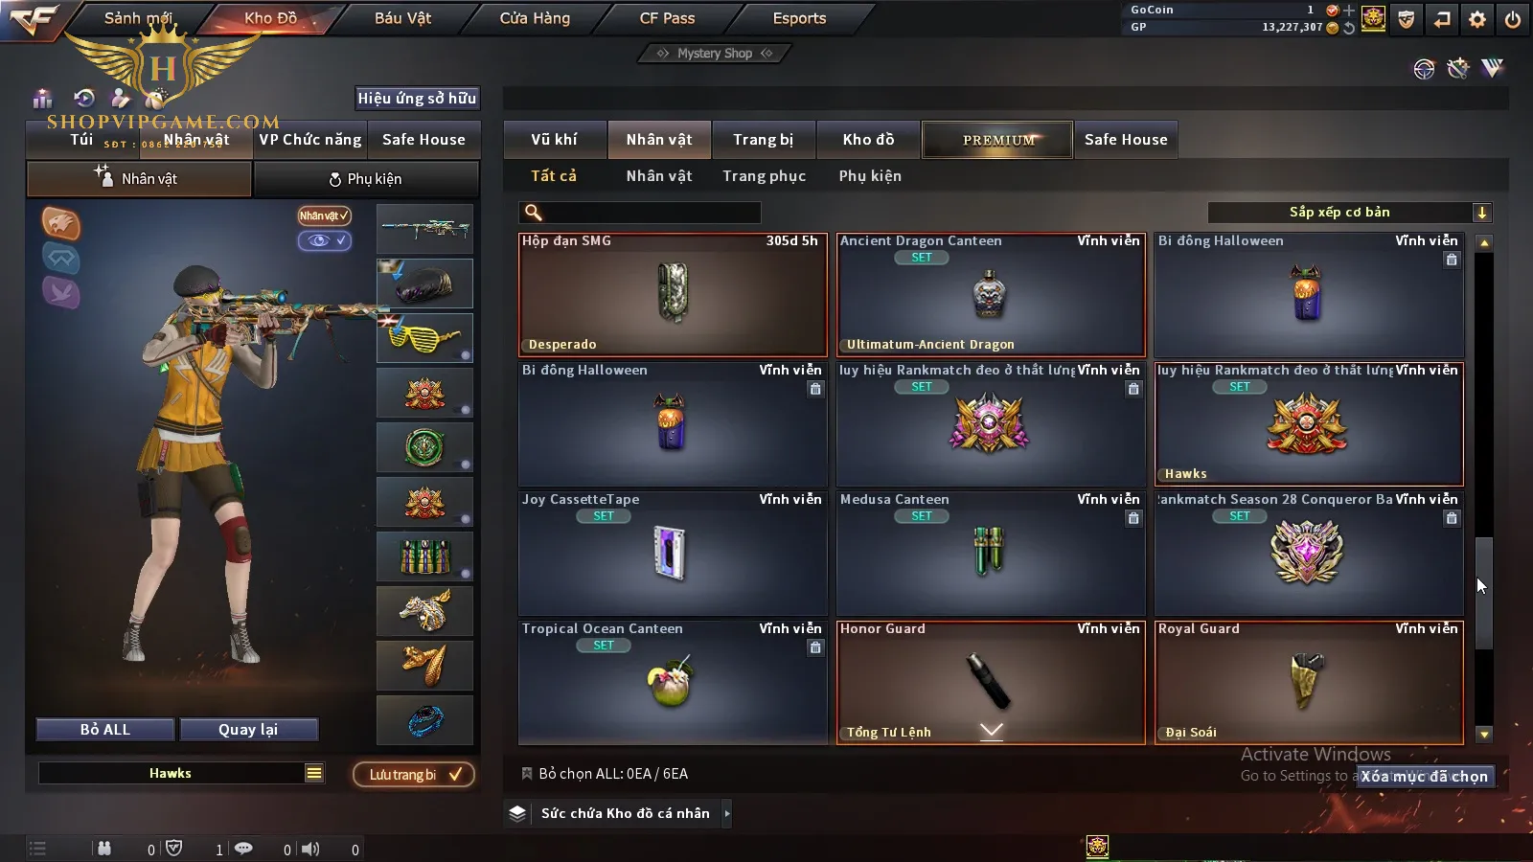
Task: Click Lưu trang bị checkmark button
Action: (414, 774)
